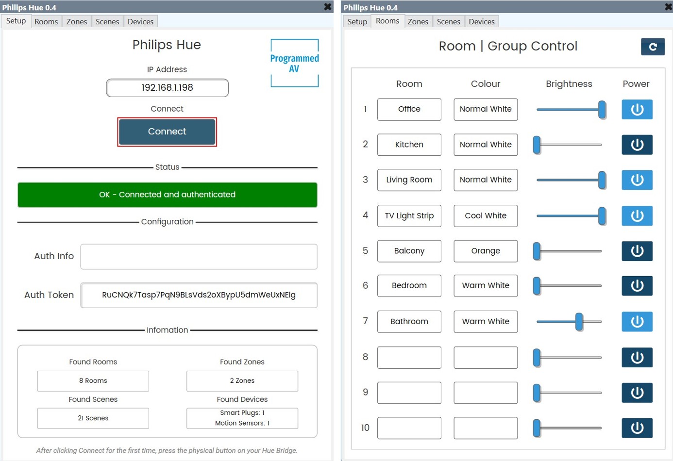Screen dimensions: 673x461
Task: Adjust the Bathroom brightness slider
Action: click(x=579, y=321)
